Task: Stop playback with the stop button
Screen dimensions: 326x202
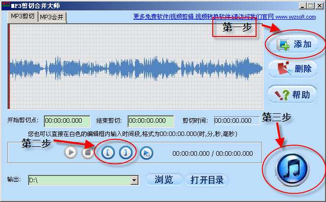Action: [88, 153]
